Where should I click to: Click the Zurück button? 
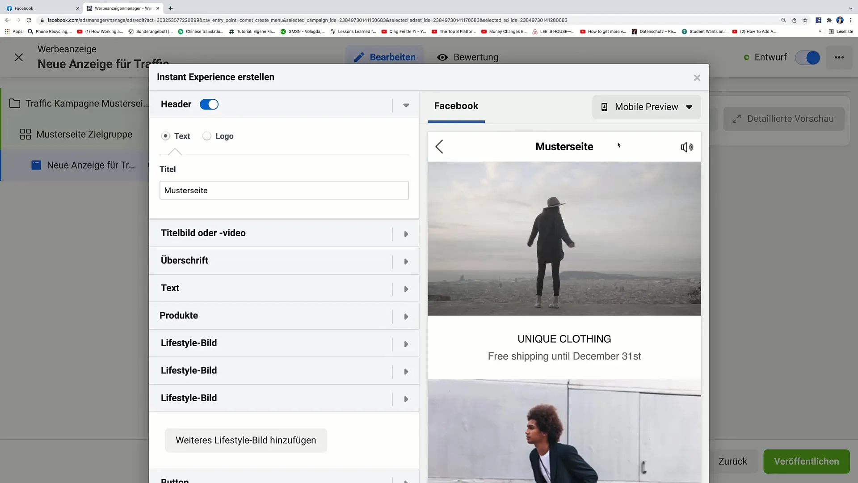732,461
